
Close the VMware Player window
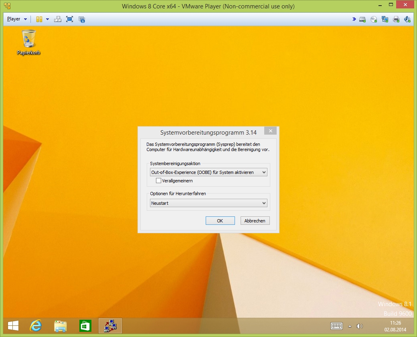(x=405, y=5)
